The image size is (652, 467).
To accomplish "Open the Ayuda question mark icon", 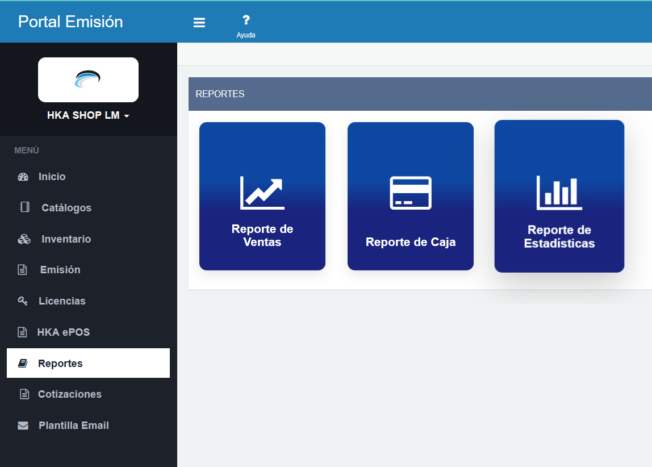I will pos(246,21).
